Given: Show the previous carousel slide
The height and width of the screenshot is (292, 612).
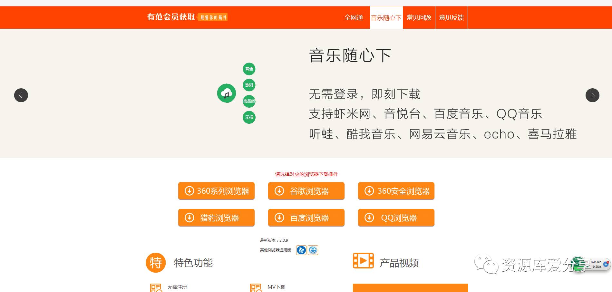Looking at the screenshot, I should (21, 95).
